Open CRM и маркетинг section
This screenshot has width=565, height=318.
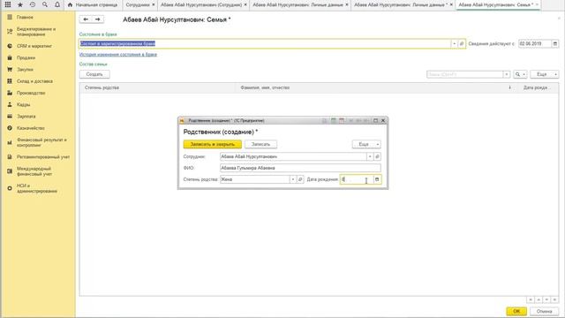click(34, 46)
